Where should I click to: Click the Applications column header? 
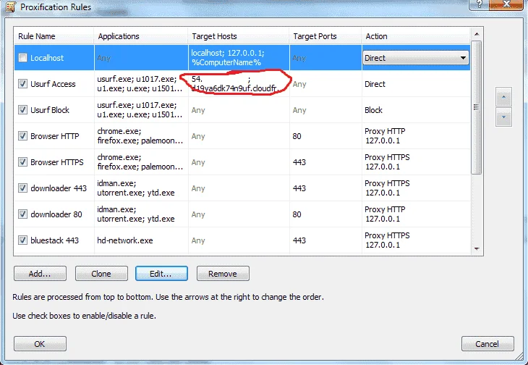pyautogui.click(x=141, y=36)
